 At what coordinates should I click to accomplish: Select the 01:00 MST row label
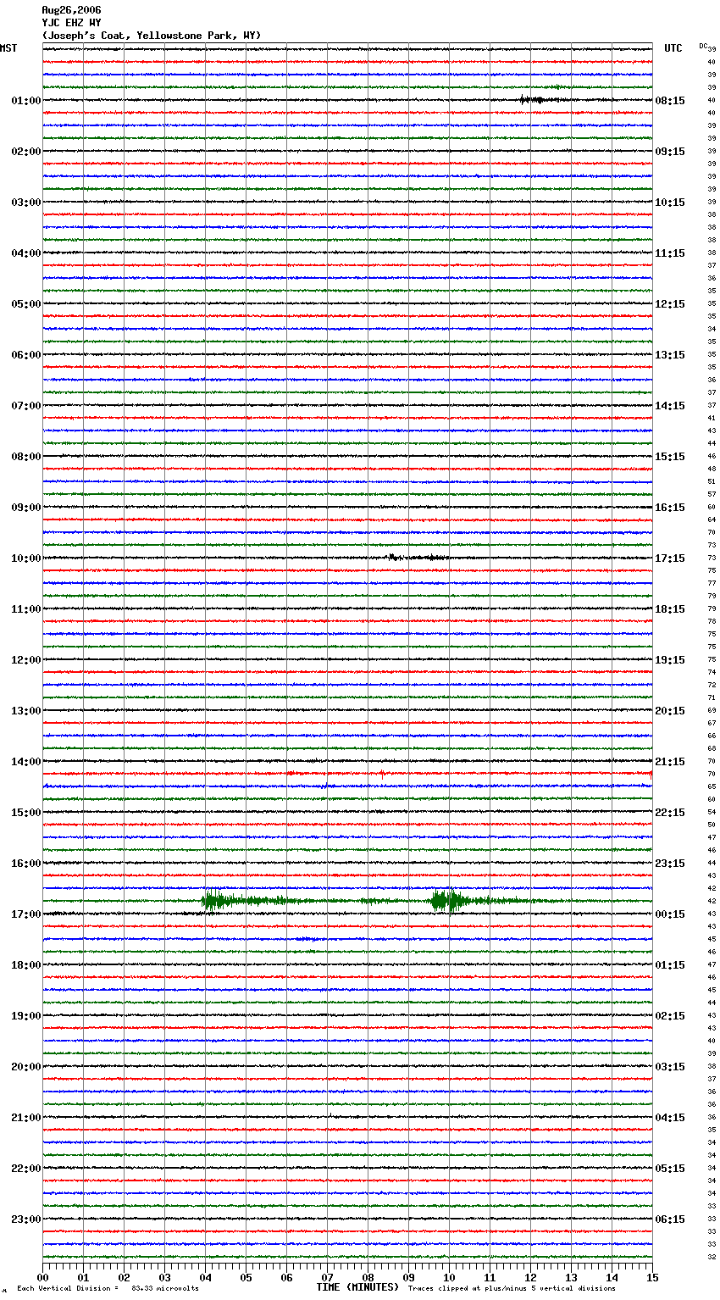(26, 101)
